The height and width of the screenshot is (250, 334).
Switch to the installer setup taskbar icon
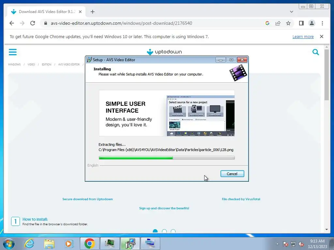coord(130,243)
